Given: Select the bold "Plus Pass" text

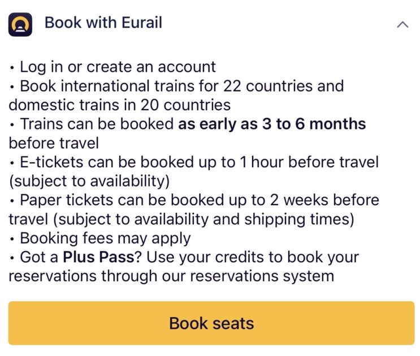Looking at the screenshot, I should (98, 257).
